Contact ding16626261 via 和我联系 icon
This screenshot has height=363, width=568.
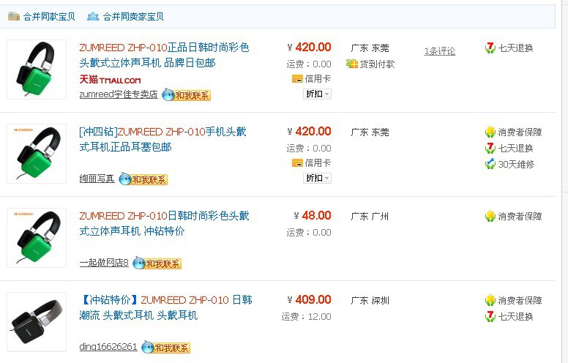(x=165, y=348)
